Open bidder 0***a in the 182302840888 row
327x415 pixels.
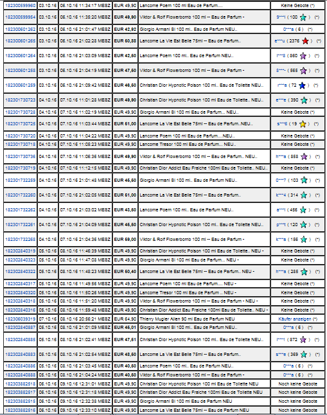tap(288, 375)
